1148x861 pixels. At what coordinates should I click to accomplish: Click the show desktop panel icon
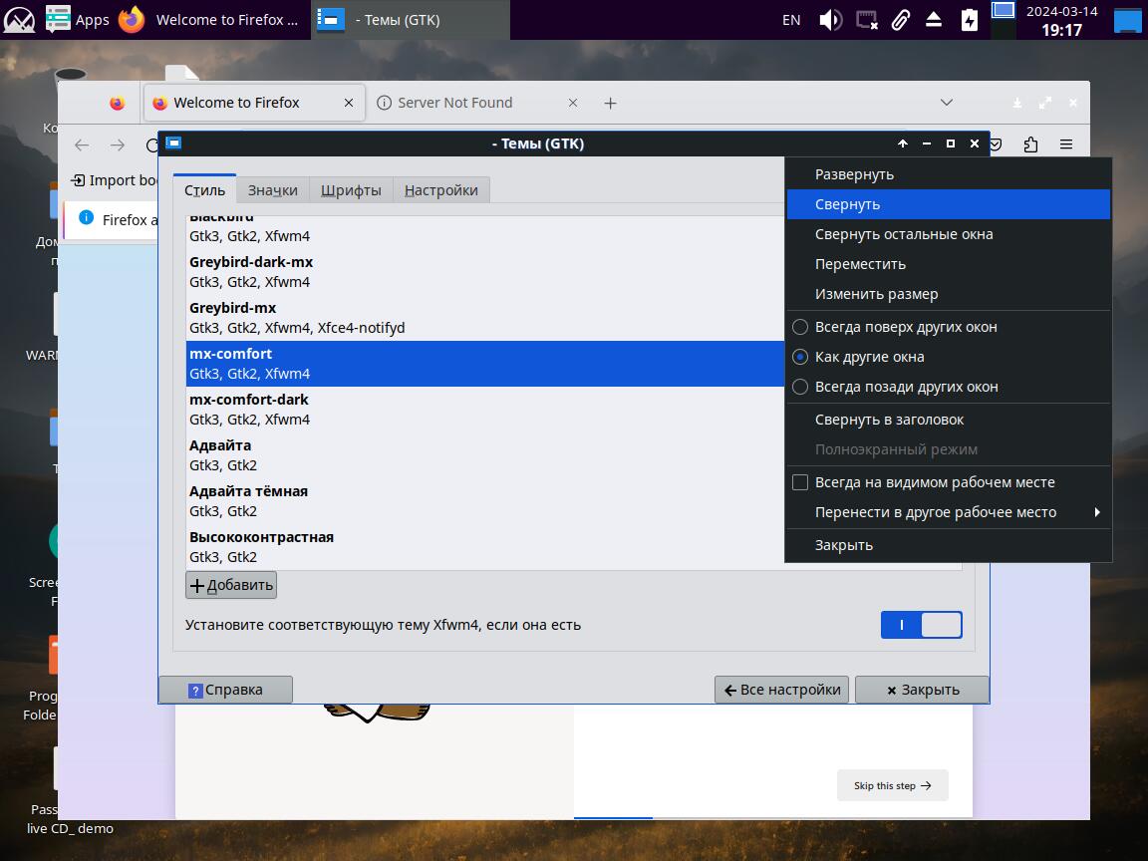1127,20
